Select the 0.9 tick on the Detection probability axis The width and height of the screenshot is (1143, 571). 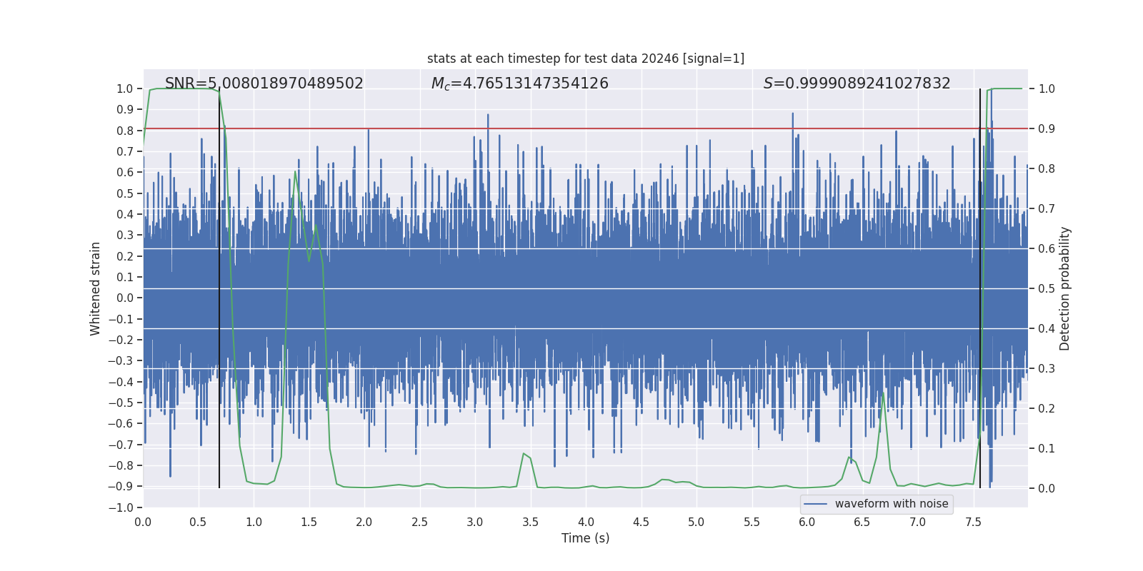click(x=1047, y=129)
